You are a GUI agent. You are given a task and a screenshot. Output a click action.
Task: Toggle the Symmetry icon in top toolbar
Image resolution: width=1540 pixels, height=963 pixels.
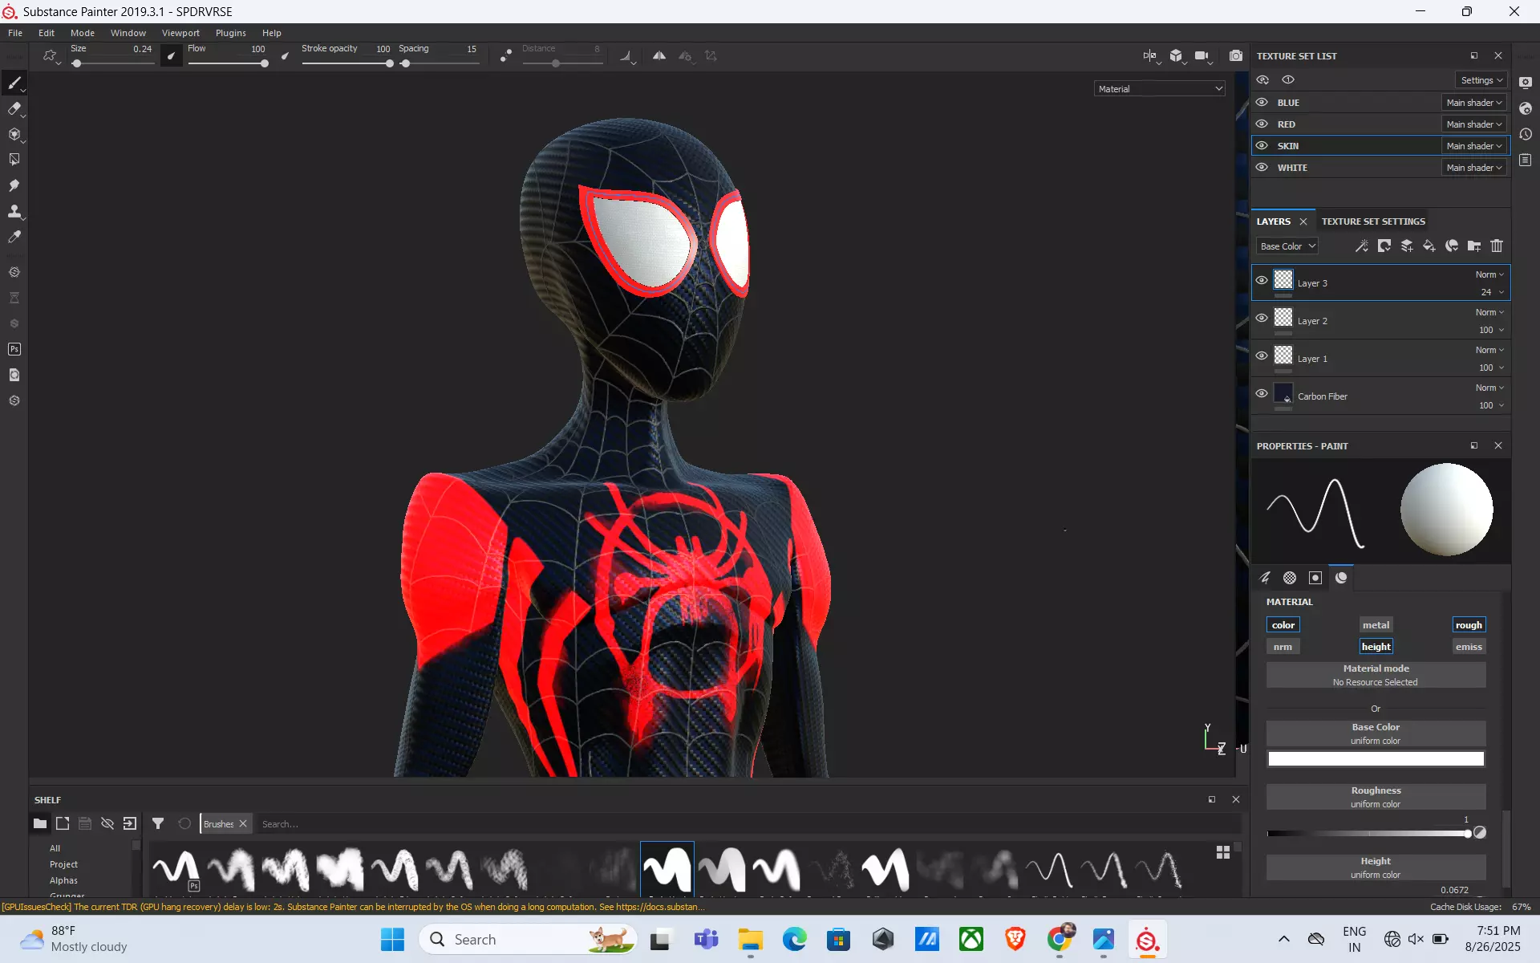point(659,56)
